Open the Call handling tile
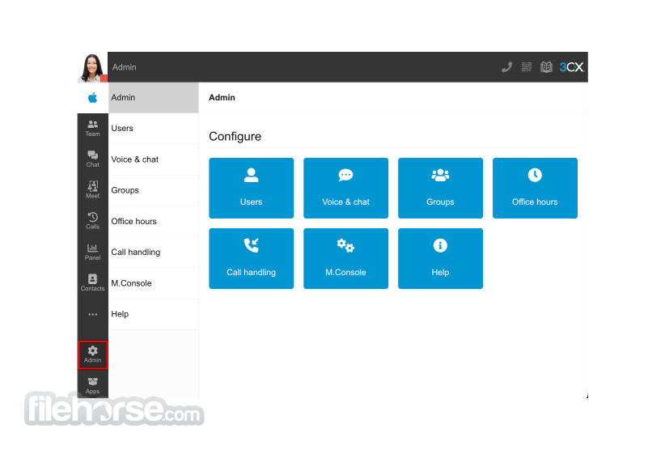Viewport: 665px width, 450px height. coord(251,258)
